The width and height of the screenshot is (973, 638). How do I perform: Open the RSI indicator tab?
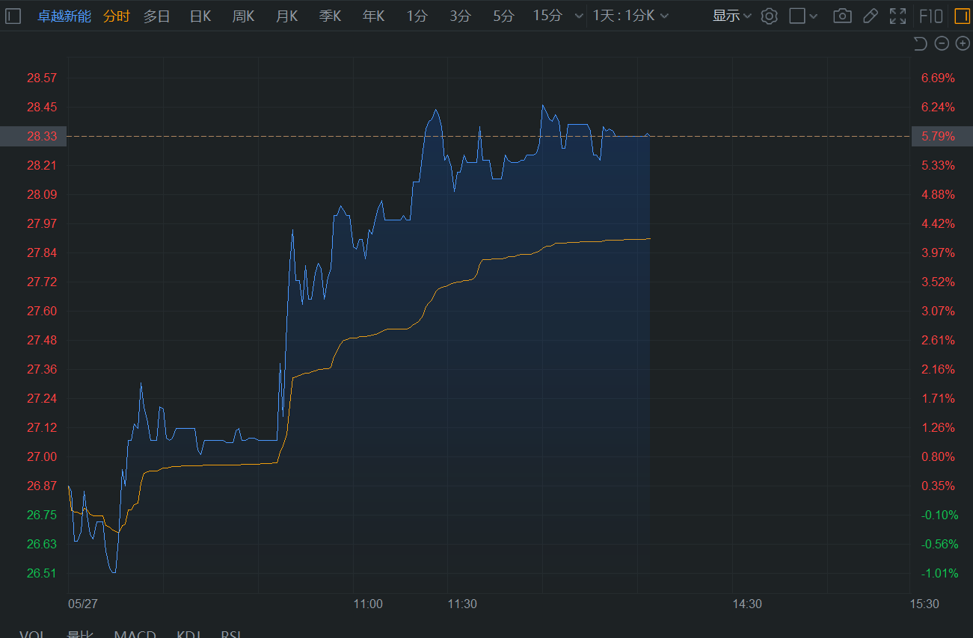(231, 635)
